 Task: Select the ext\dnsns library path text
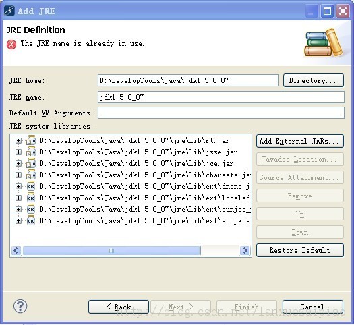[144, 186]
